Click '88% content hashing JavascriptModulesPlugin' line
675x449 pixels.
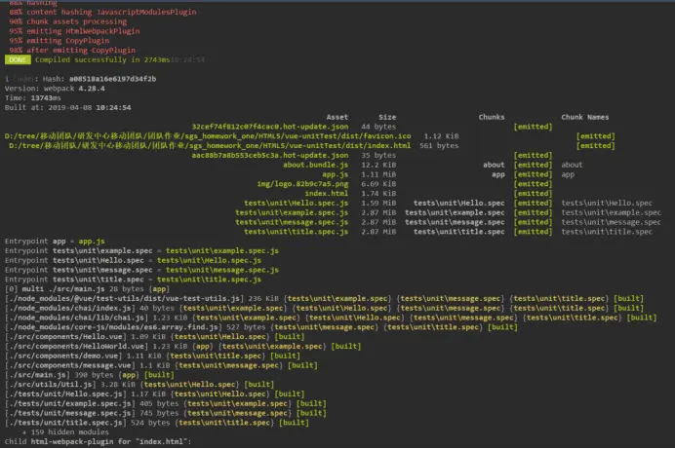tap(102, 12)
